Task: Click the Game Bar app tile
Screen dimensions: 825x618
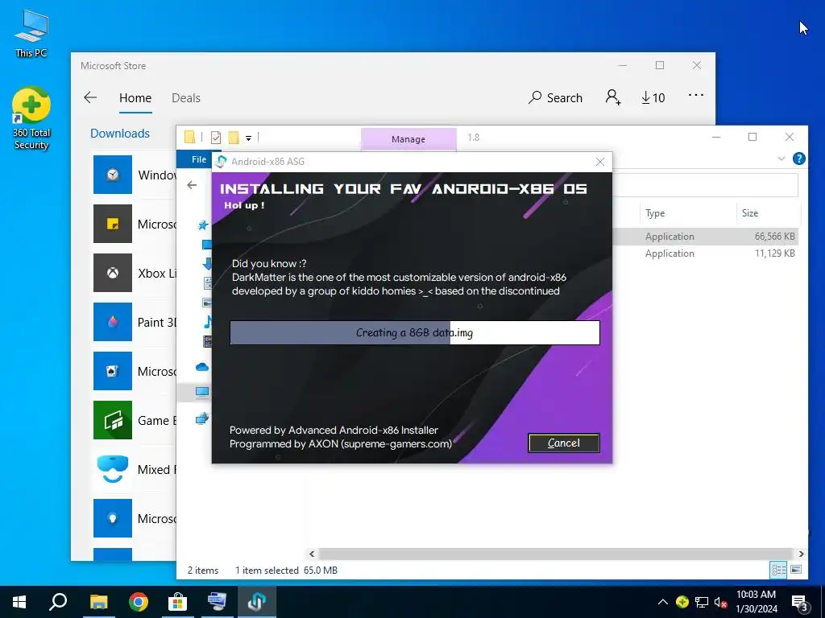Action: point(113,420)
